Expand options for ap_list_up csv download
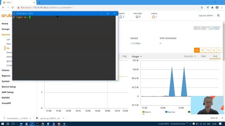This screenshot has width=225, height=126. 64,118
